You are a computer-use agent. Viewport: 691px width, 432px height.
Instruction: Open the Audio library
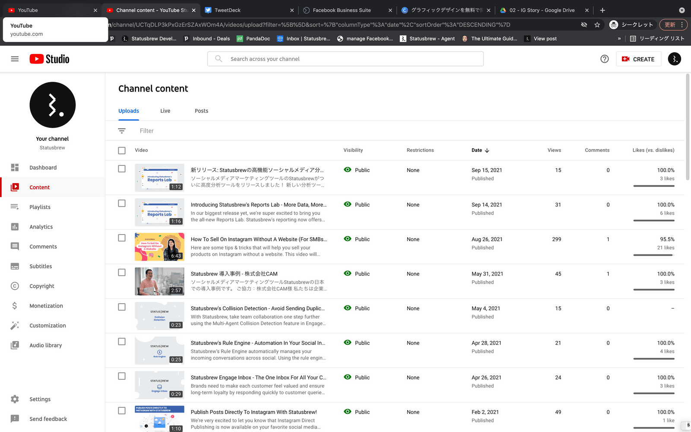click(x=45, y=345)
